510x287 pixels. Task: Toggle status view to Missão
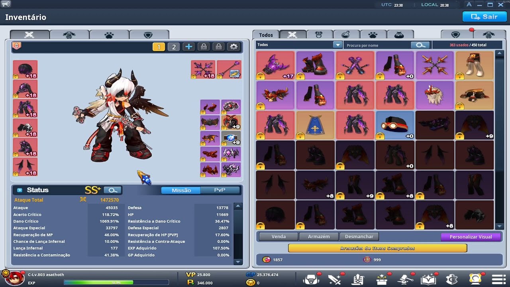(x=181, y=190)
